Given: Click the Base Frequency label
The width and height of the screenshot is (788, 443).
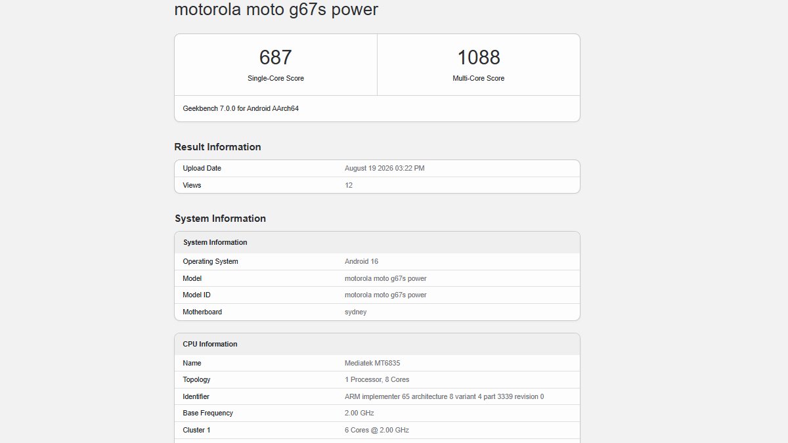Looking at the screenshot, I should (x=208, y=413).
